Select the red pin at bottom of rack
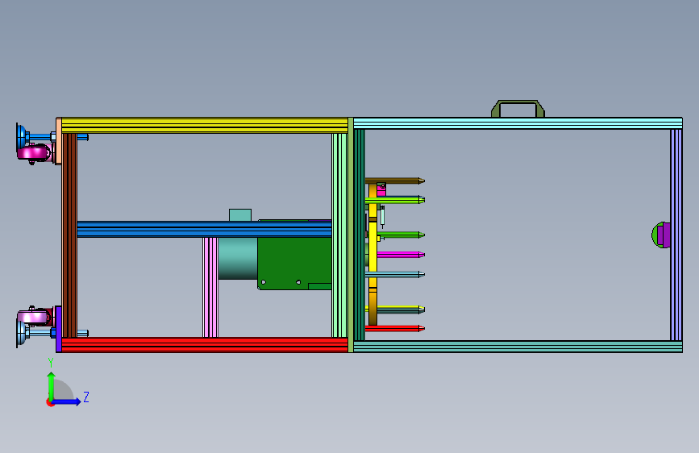Image resolution: width=699 pixels, height=453 pixels. pyautogui.click(x=394, y=329)
